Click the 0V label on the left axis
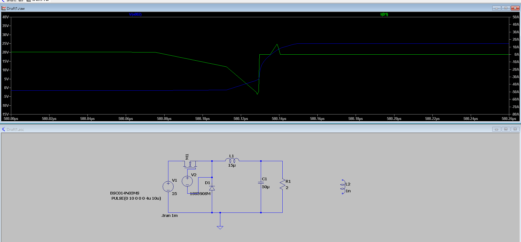The height and width of the screenshot is (242, 521). 6,88
